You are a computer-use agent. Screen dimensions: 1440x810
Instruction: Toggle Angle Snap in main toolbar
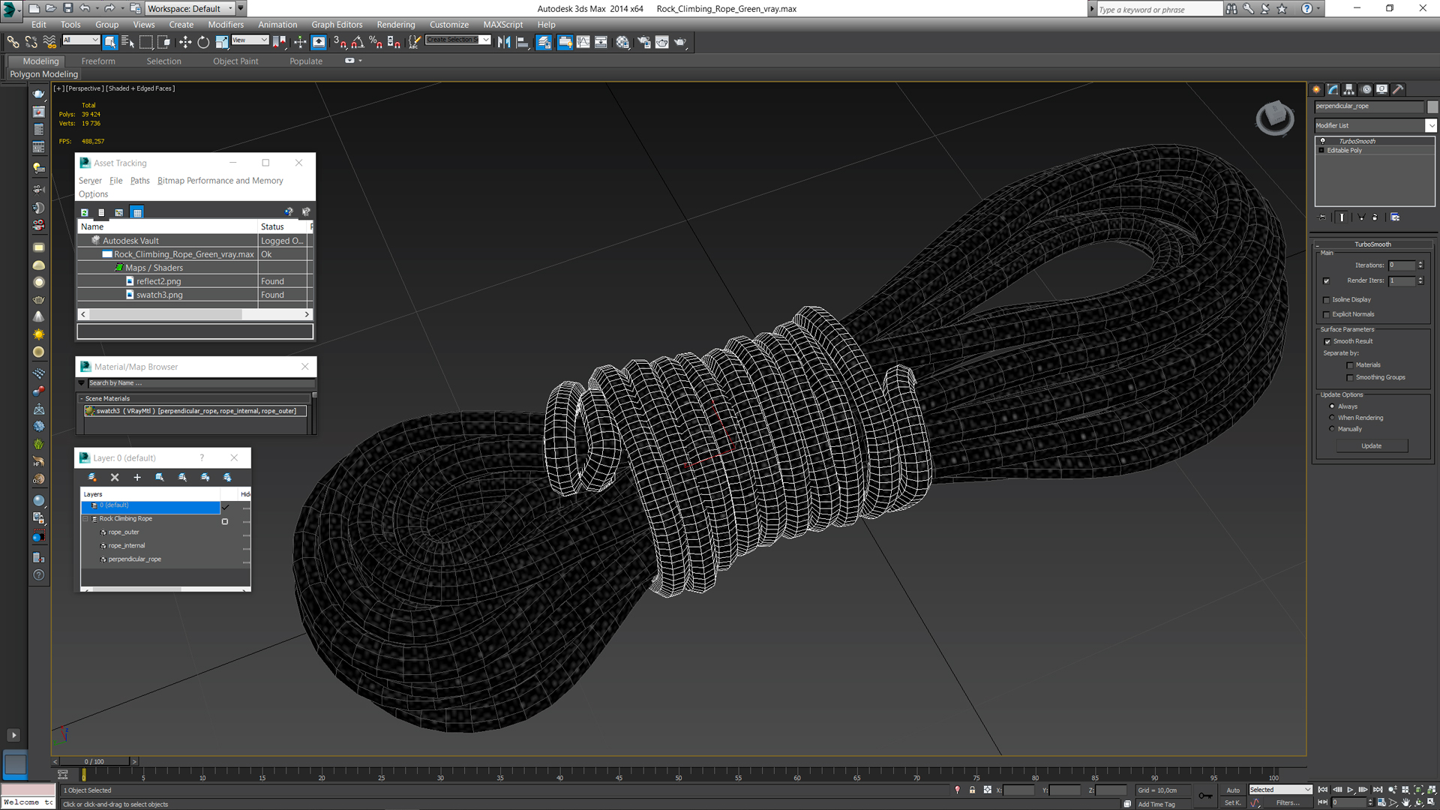pyautogui.click(x=358, y=43)
